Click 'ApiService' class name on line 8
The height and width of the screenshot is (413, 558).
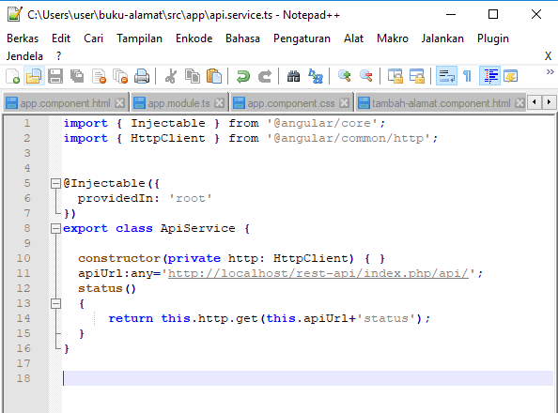pos(197,228)
